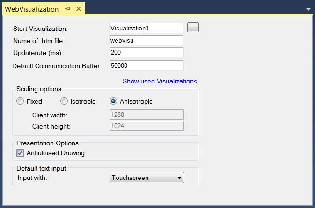Edit the Default Communication Buffer field

coord(147,65)
